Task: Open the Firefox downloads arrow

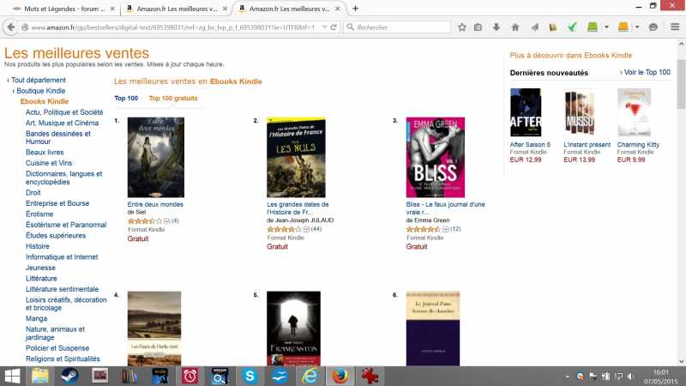Action: (x=496, y=27)
